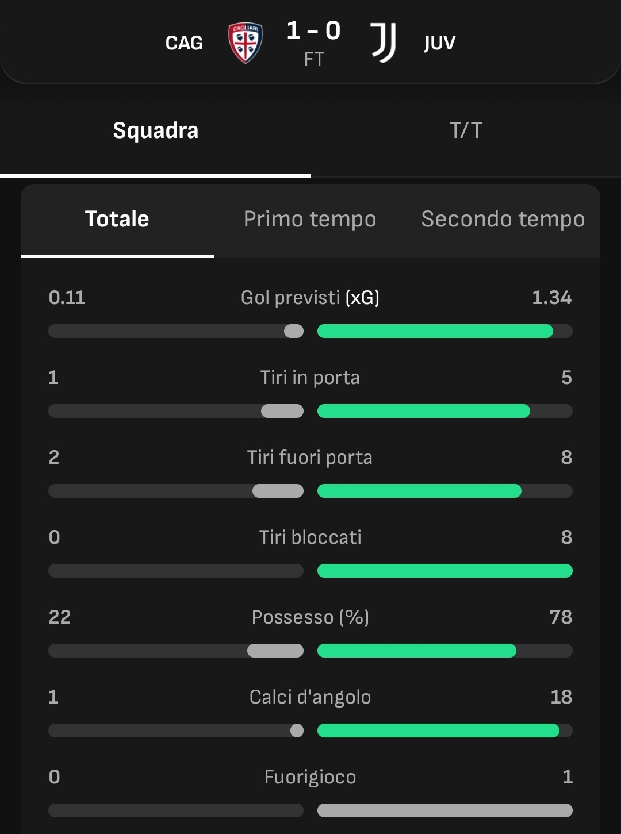
Task: Tap the Possesso (%) label
Action: pos(310,617)
